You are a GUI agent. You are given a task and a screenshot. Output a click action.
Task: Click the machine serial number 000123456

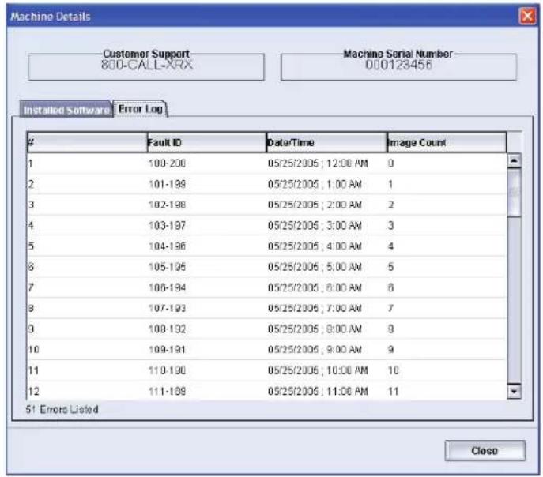[398, 65]
